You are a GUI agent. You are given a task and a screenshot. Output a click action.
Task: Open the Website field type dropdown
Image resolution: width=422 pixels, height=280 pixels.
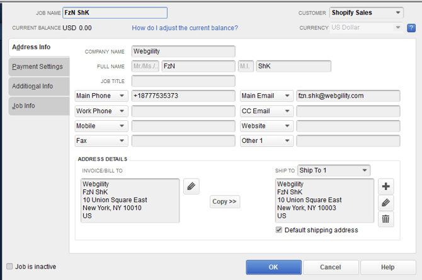[x=266, y=126]
